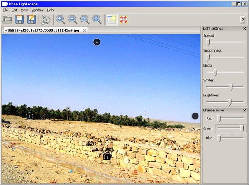Screen dimensions: 249x185
Task: Close the Light settings panel
Action: click(244, 28)
